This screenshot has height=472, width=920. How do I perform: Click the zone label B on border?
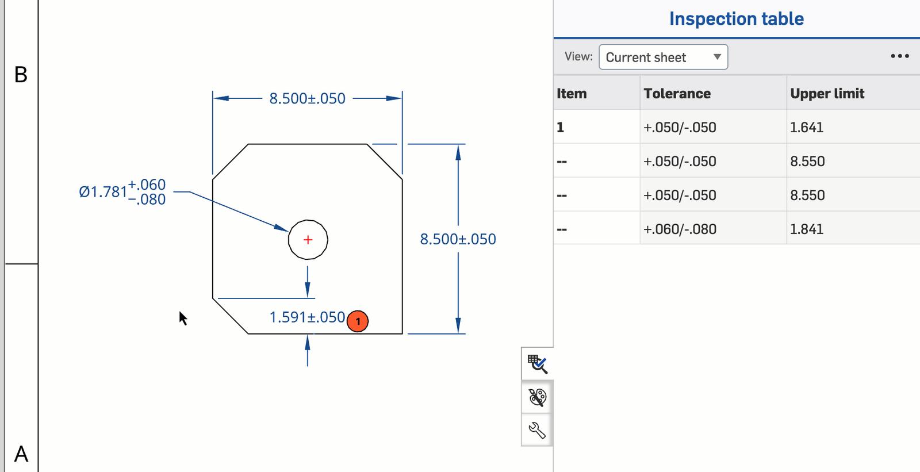pos(21,75)
